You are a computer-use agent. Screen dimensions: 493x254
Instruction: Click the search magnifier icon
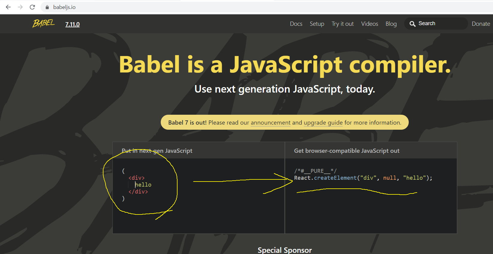(x=413, y=24)
